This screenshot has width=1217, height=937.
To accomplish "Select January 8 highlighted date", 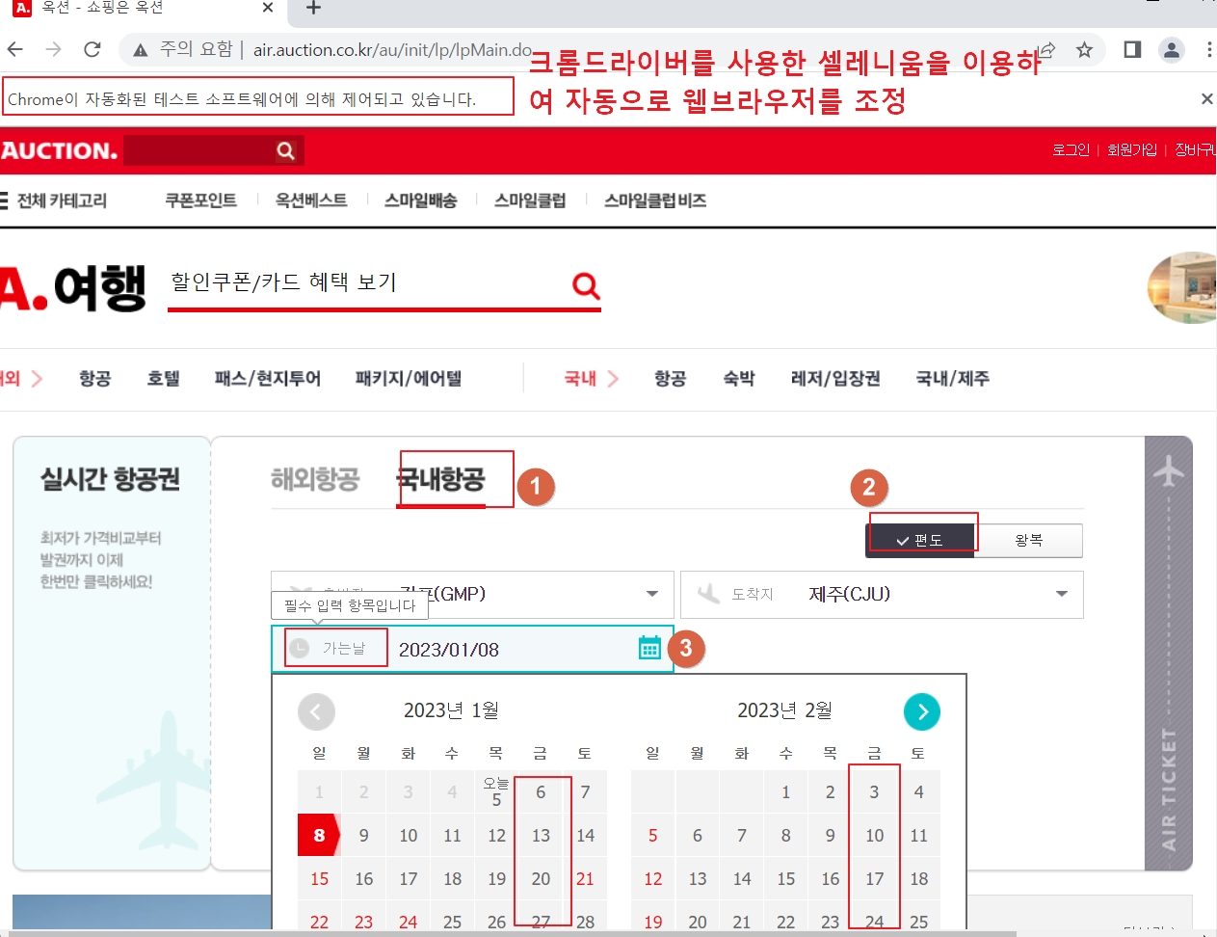I will coord(319,836).
